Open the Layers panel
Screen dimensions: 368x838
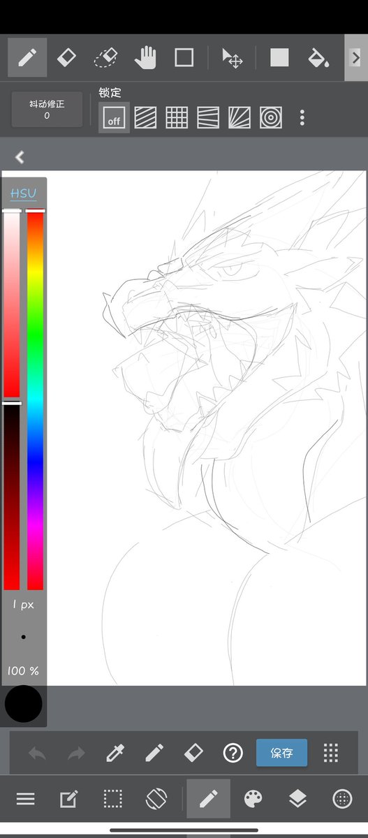tap(297, 799)
